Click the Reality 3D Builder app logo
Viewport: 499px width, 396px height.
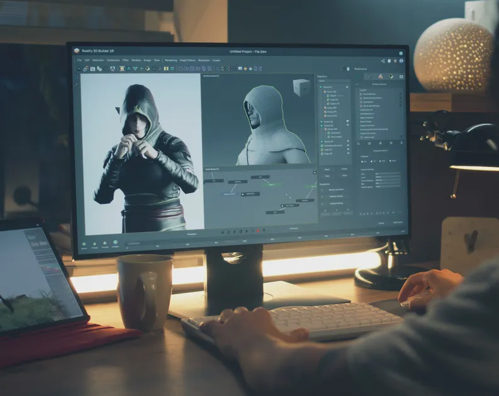pyautogui.click(x=77, y=51)
